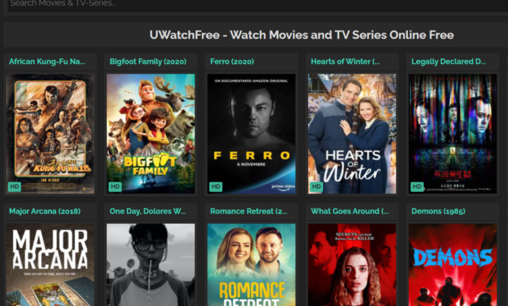Click the HD badge on Legally Declared Dead poster

click(417, 186)
